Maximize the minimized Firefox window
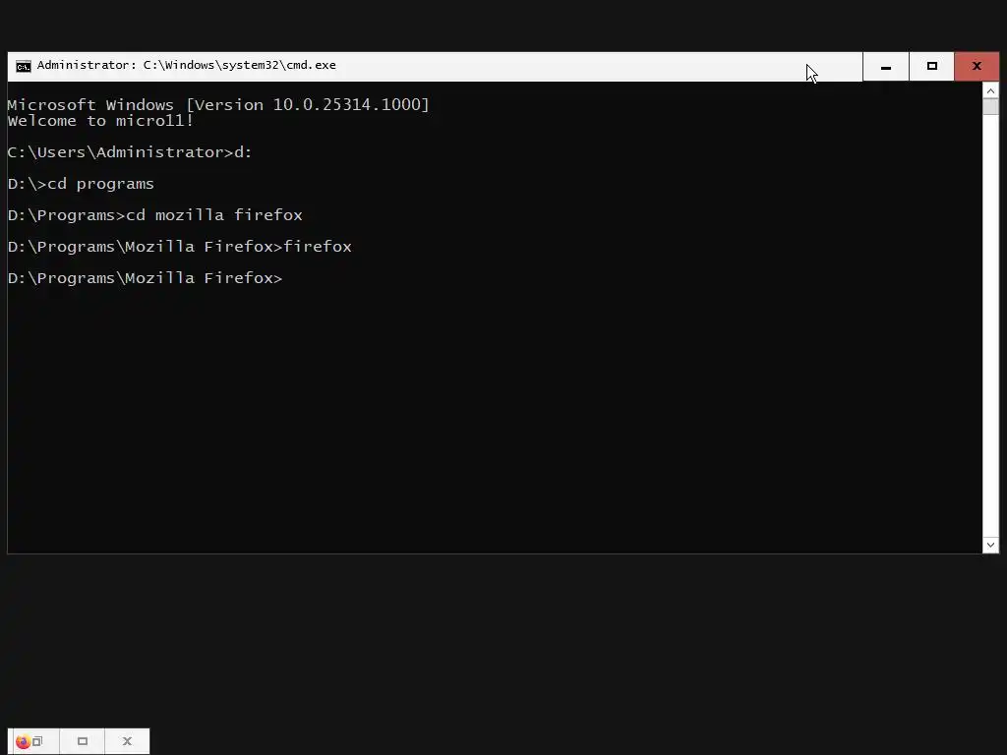 pos(83,741)
